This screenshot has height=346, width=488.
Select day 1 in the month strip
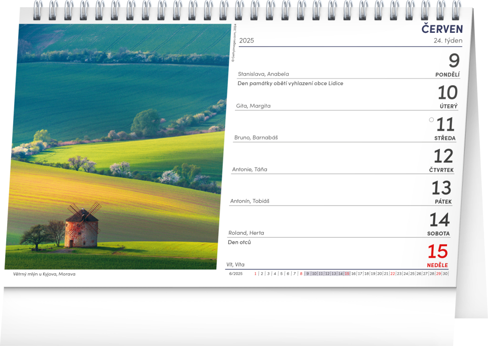pyautogui.click(x=255, y=274)
